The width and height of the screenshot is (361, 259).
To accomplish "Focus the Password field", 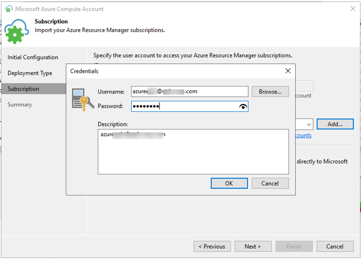I will [x=190, y=106].
